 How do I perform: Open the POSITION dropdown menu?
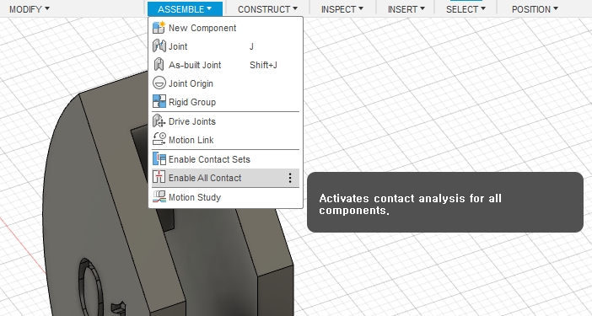coord(535,9)
